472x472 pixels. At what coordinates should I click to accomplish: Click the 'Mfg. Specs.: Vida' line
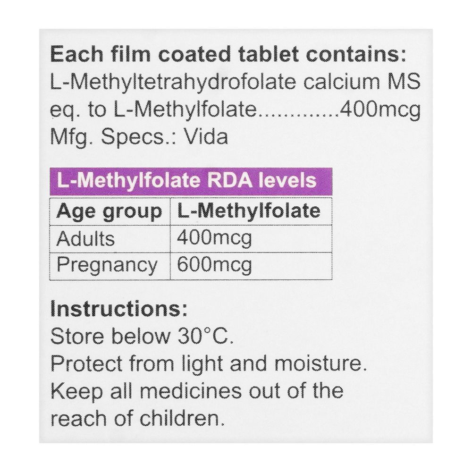tap(139, 137)
